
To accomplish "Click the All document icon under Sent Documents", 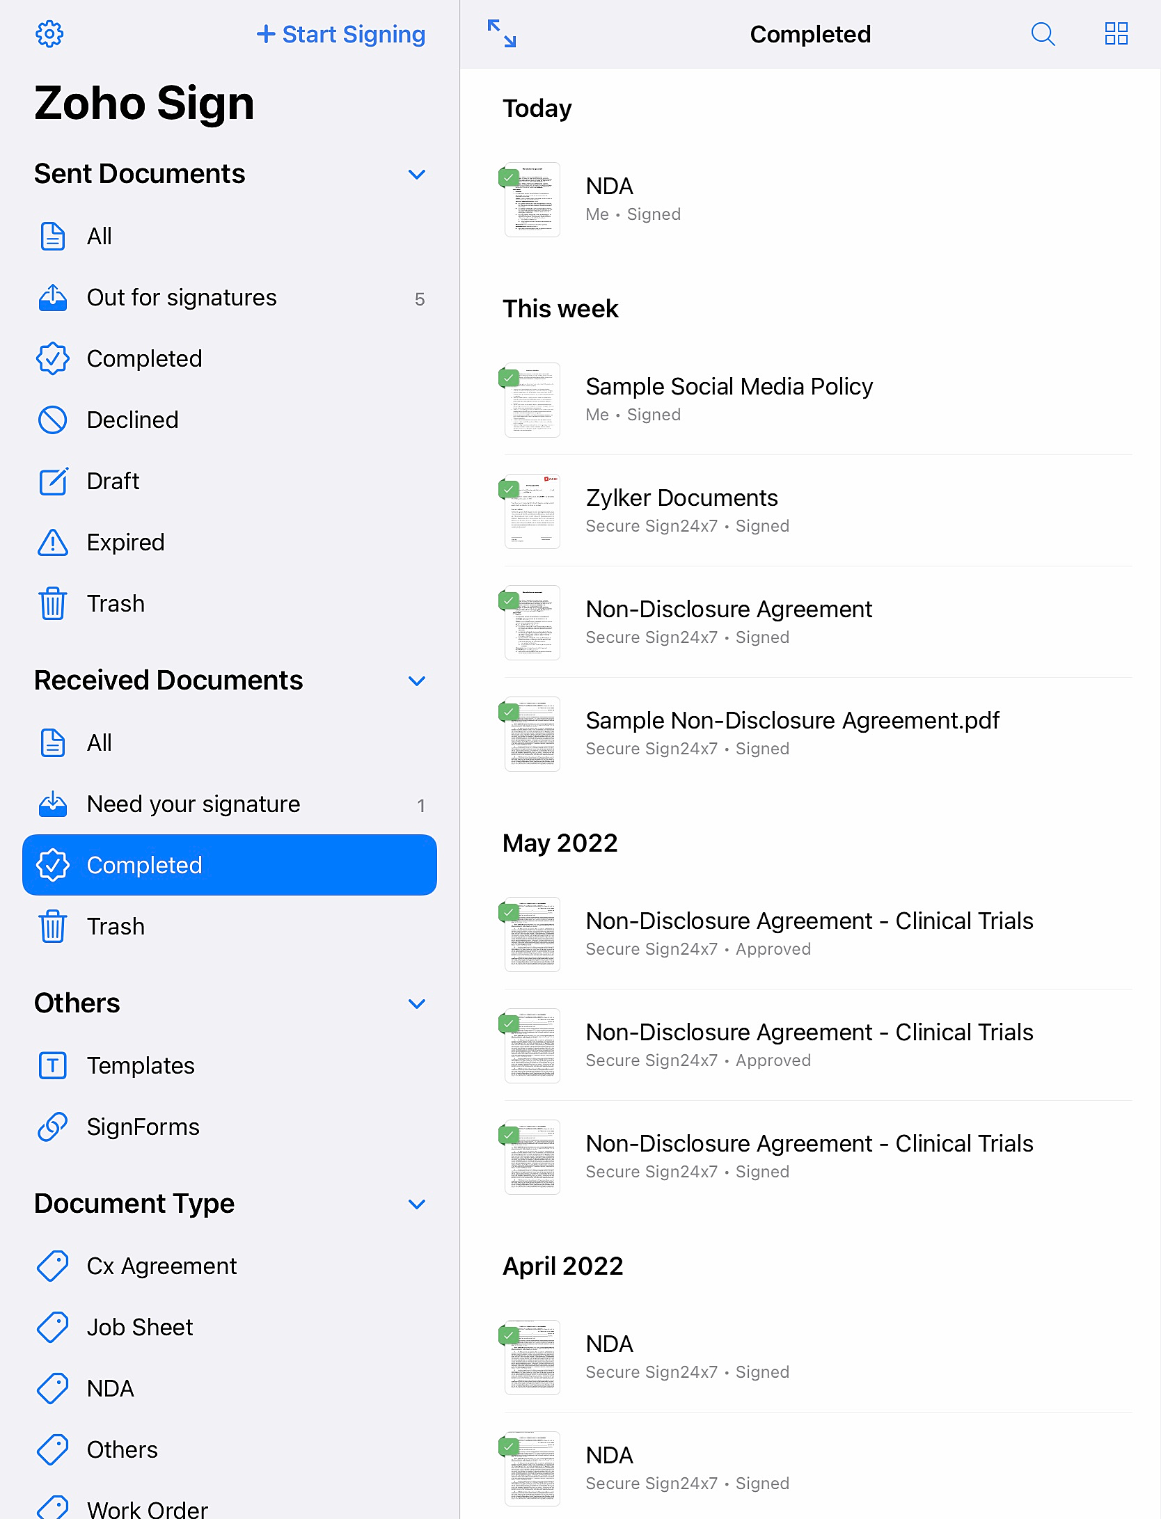I will 53,236.
